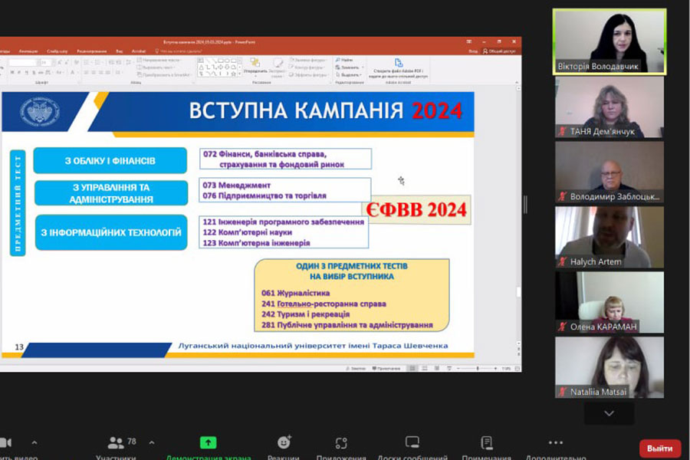Open the Вид (View) ribbon tab

[x=120, y=51]
